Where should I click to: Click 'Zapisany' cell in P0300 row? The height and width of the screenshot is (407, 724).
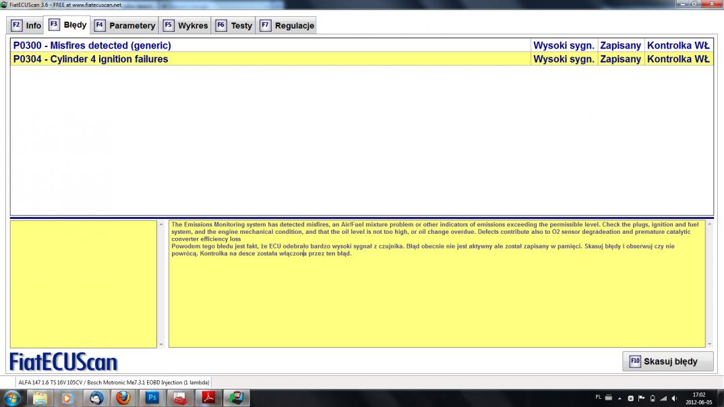click(621, 45)
